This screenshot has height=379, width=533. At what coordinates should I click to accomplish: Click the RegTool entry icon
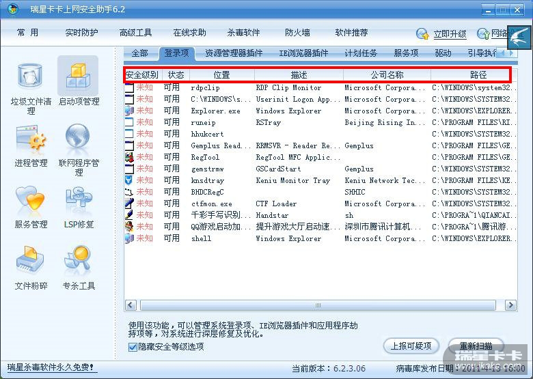(x=129, y=157)
